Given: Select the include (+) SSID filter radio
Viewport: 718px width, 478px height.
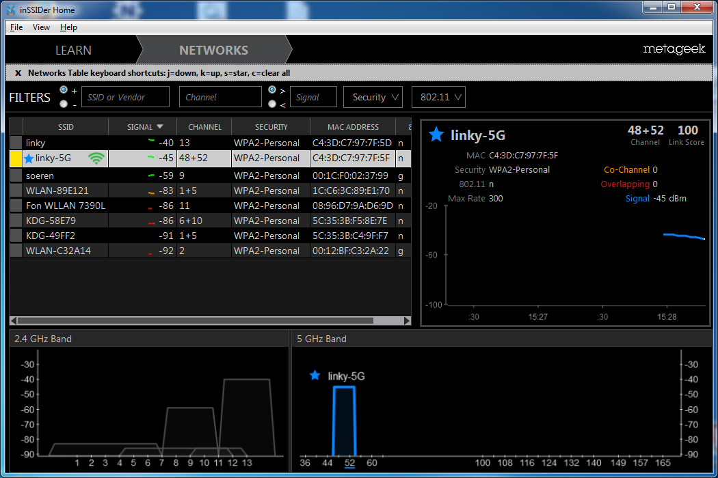Looking at the screenshot, I should 64,89.
